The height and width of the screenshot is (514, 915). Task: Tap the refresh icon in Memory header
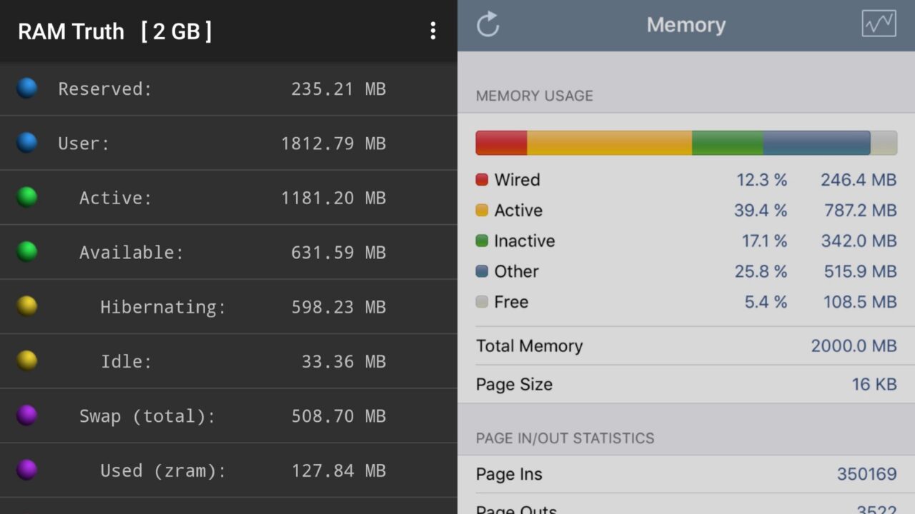pyautogui.click(x=488, y=24)
